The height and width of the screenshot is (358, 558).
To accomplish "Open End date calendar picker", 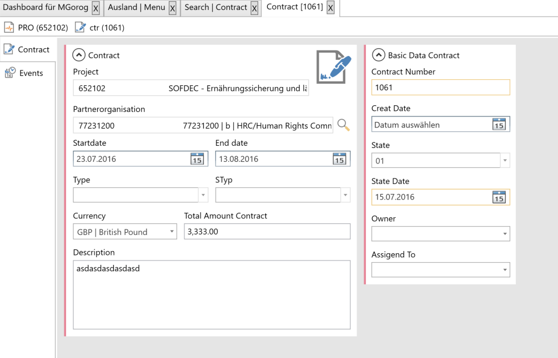I will tap(339, 159).
